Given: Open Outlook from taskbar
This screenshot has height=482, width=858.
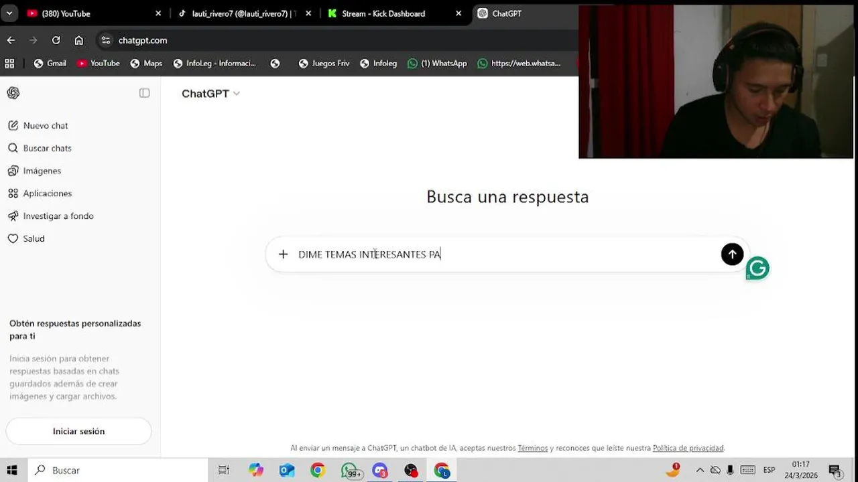Looking at the screenshot, I should pyautogui.click(x=287, y=470).
